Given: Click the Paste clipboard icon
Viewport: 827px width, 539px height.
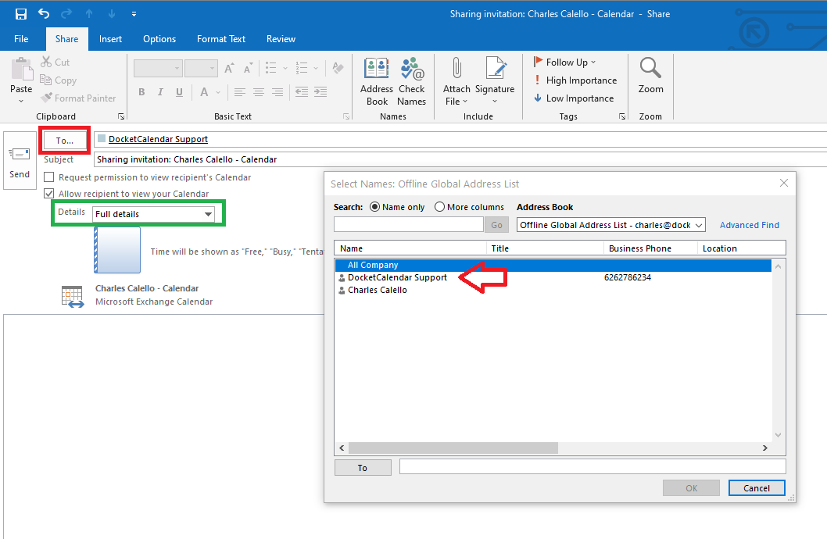Looking at the screenshot, I should [x=22, y=70].
